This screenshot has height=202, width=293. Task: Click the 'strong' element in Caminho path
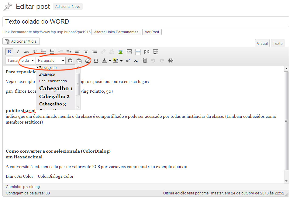(34, 187)
